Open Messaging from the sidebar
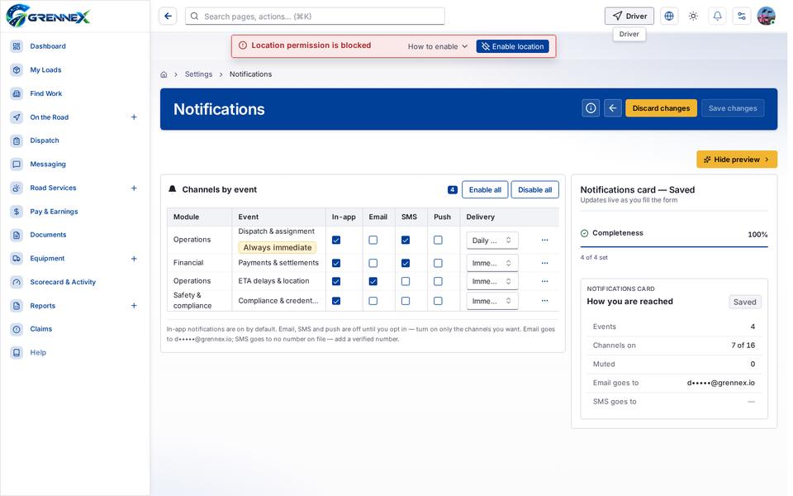Image resolution: width=793 pixels, height=496 pixels. coord(48,164)
